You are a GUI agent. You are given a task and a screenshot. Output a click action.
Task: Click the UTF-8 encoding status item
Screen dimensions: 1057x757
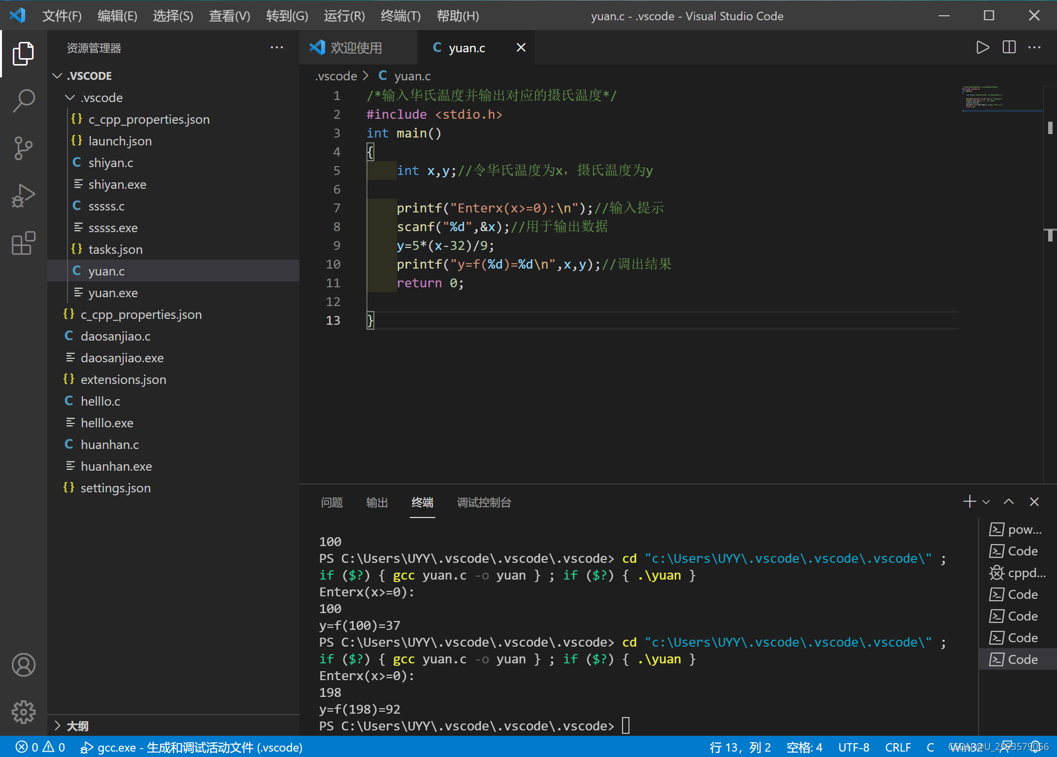(854, 747)
